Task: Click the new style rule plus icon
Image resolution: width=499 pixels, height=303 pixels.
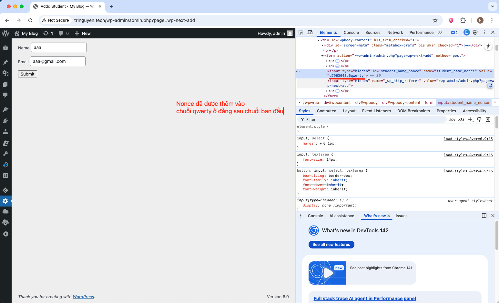Action: point(471,119)
